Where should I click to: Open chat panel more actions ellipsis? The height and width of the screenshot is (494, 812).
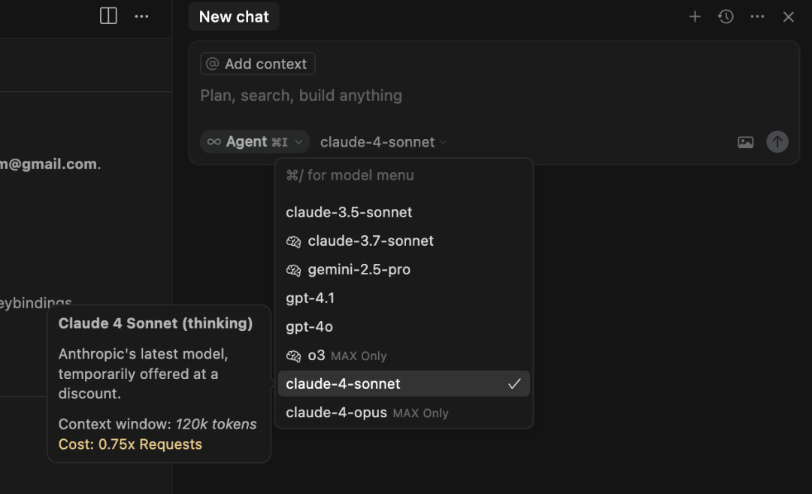(x=757, y=17)
